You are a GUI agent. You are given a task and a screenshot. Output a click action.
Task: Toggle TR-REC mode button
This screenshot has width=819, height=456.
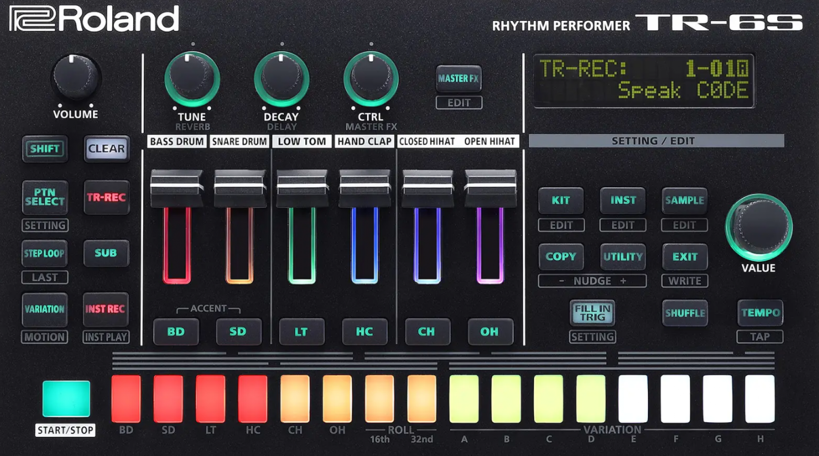pyautogui.click(x=106, y=197)
